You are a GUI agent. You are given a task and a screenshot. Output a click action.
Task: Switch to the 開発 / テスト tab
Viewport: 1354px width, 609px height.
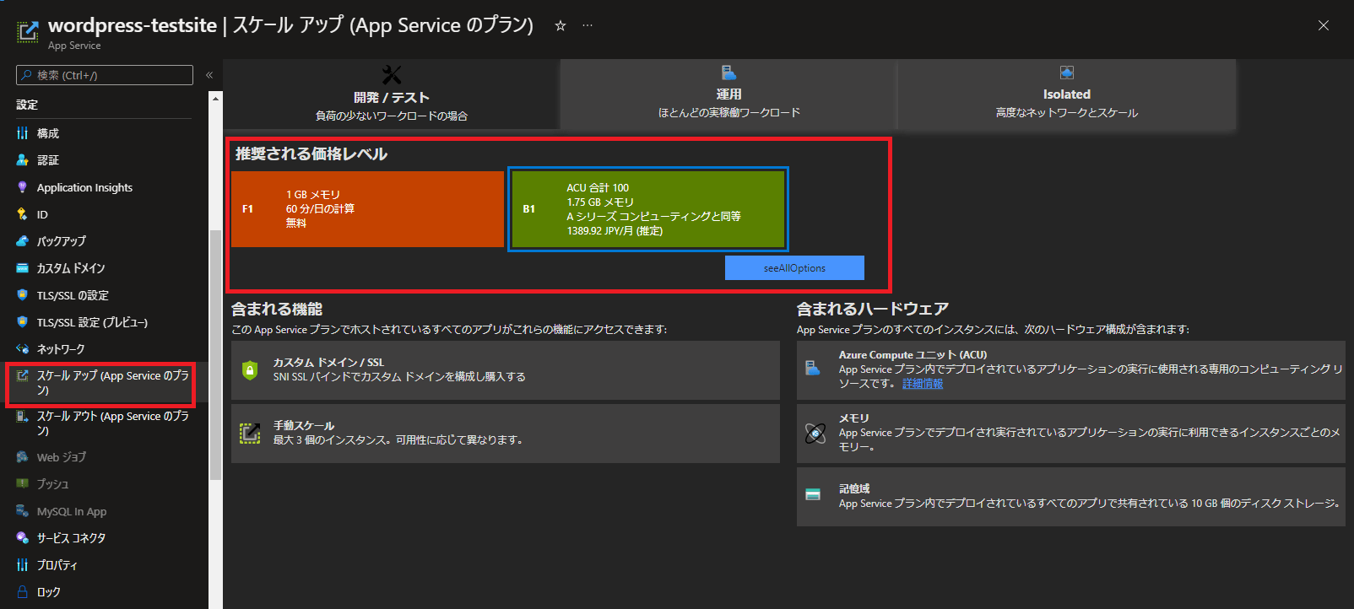tap(392, 94)
